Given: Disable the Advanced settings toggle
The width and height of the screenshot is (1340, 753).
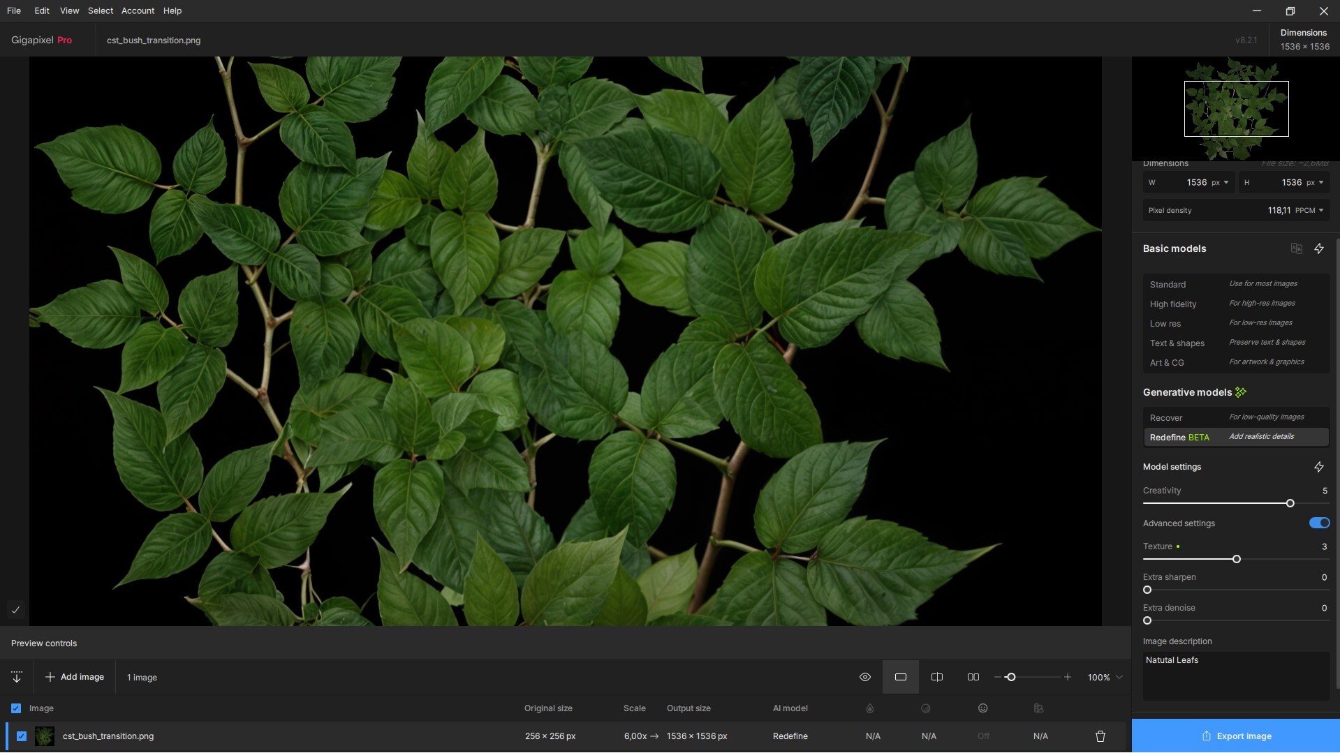Looking at the screenshot, I should tap(1319, 523).
